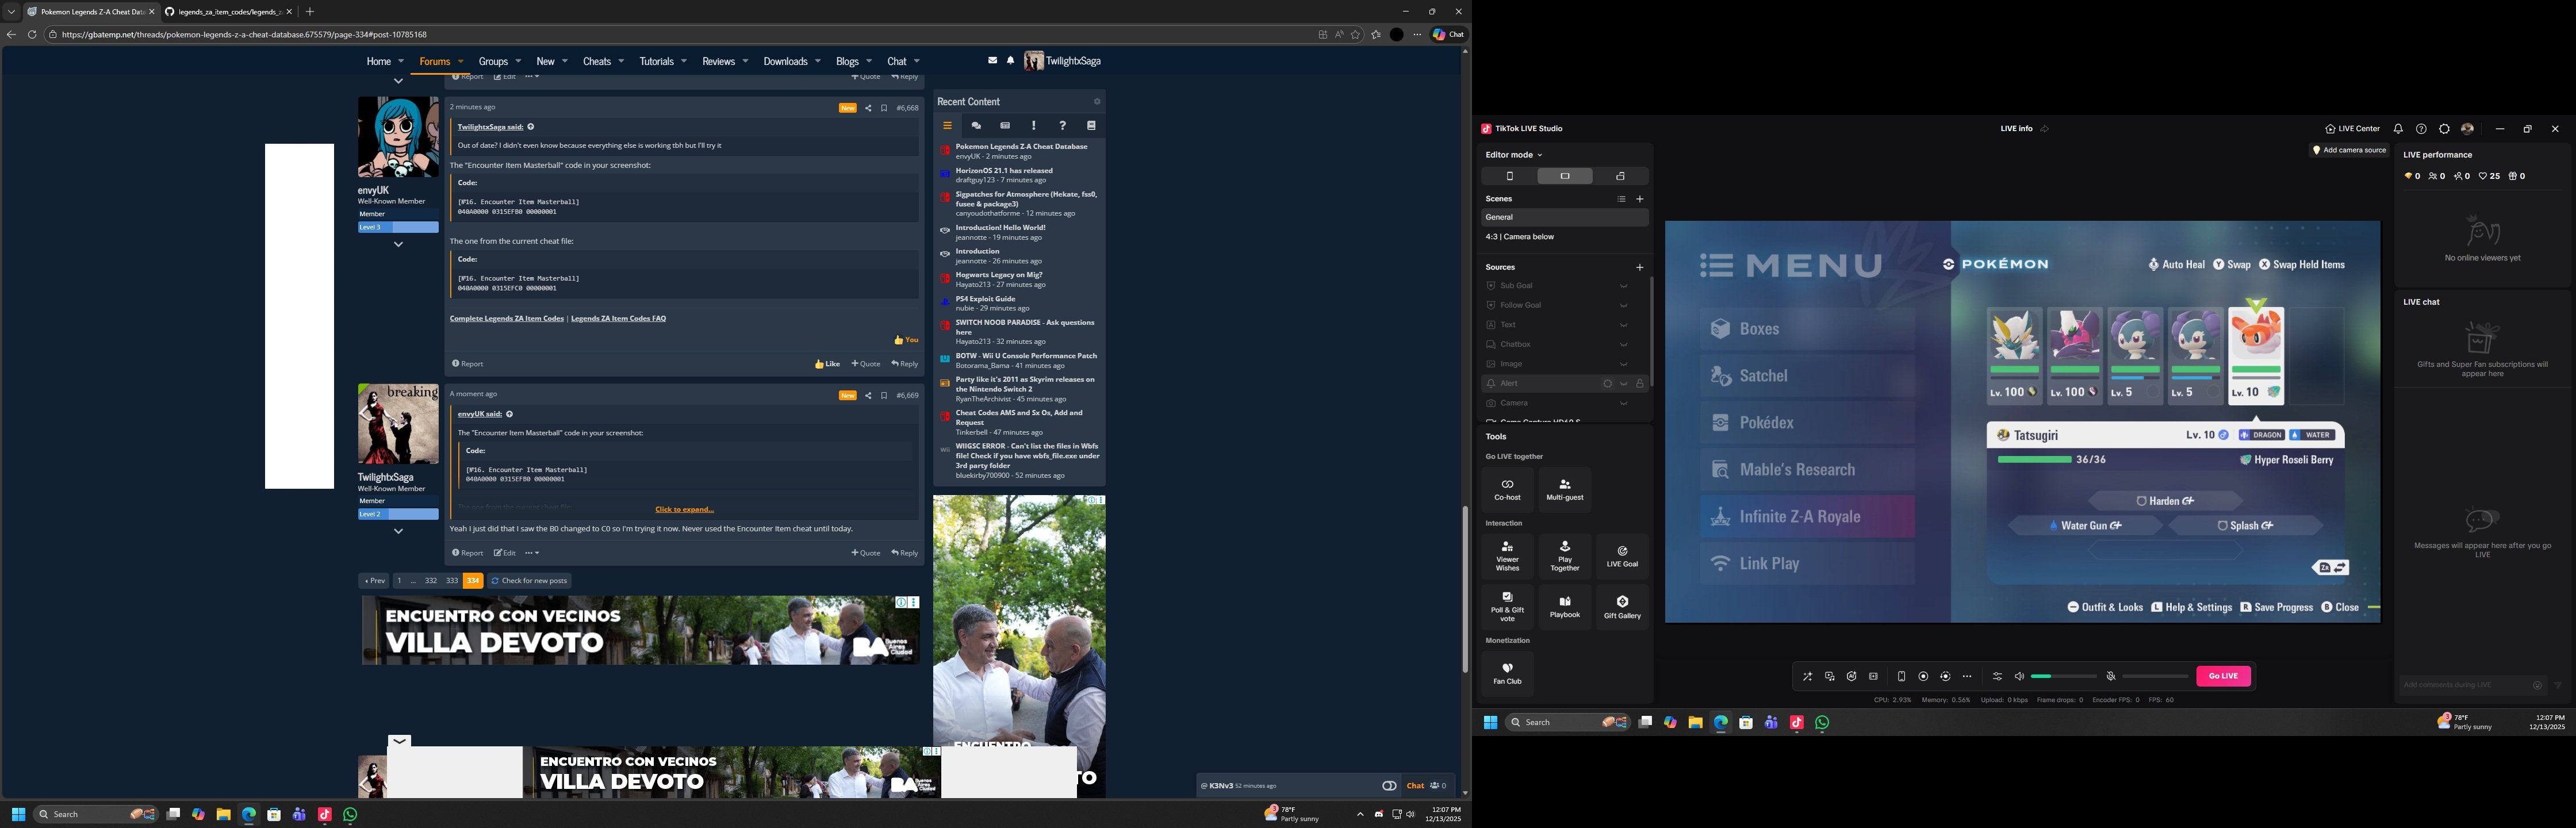The height and width of the screenshot is (828, 2576).
Task: Click the record button in the control bar
Action: point(1923,677)
